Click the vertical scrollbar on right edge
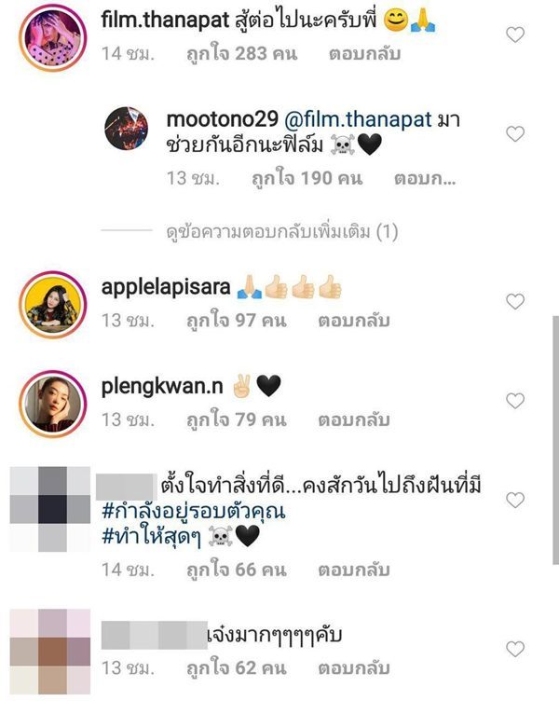559x701 pixels. pos(555,440)
